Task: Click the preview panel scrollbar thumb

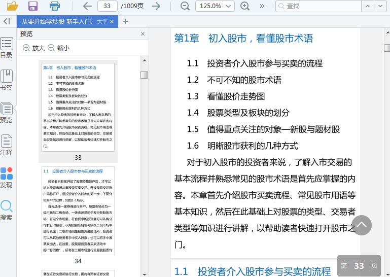Action: click(144, 75)
